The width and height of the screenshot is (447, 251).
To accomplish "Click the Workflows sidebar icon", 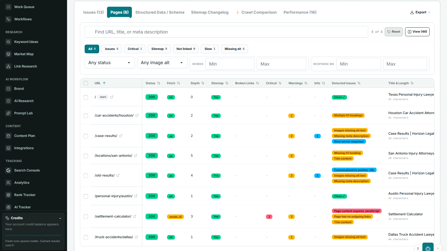I will (8, 19).
